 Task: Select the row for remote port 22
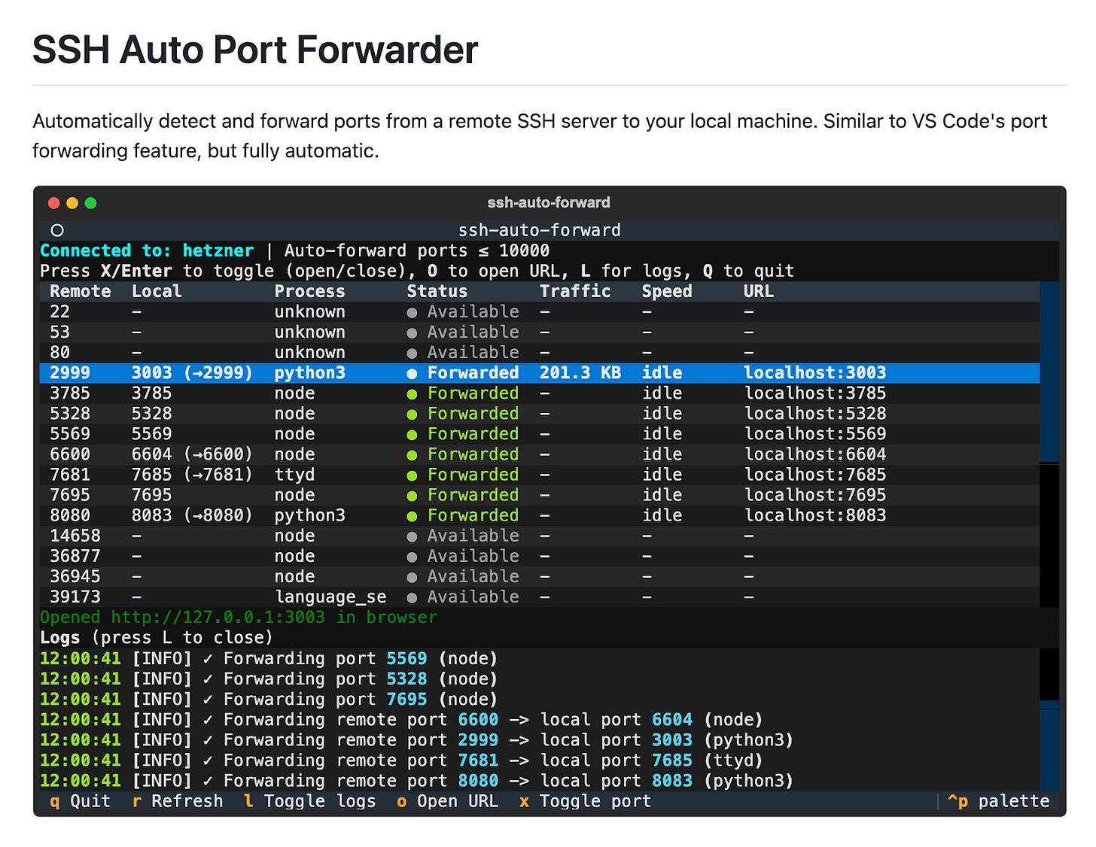click(x=539, y=312)
